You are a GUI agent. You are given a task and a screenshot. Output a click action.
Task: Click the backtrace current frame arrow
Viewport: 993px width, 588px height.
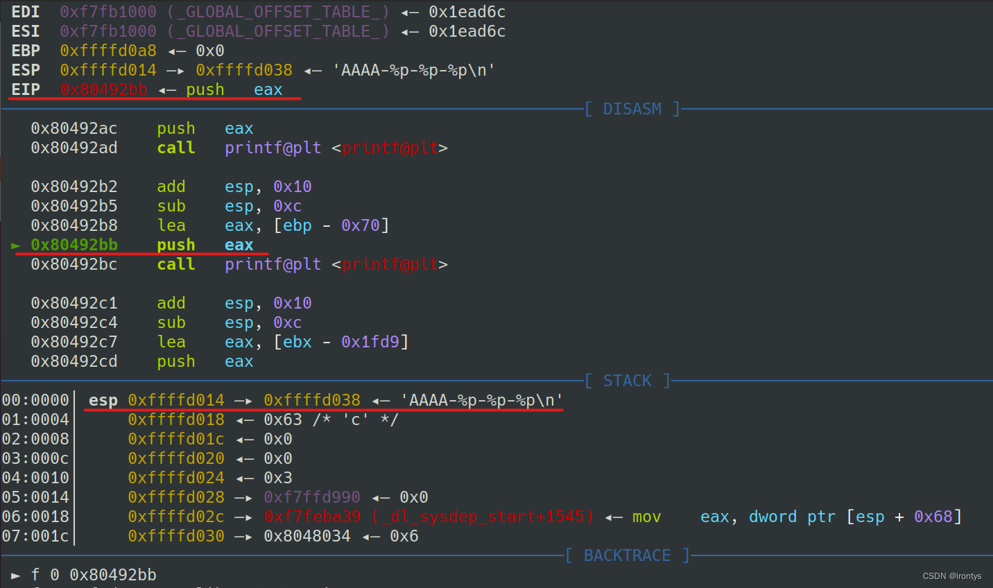pos(16,576)
